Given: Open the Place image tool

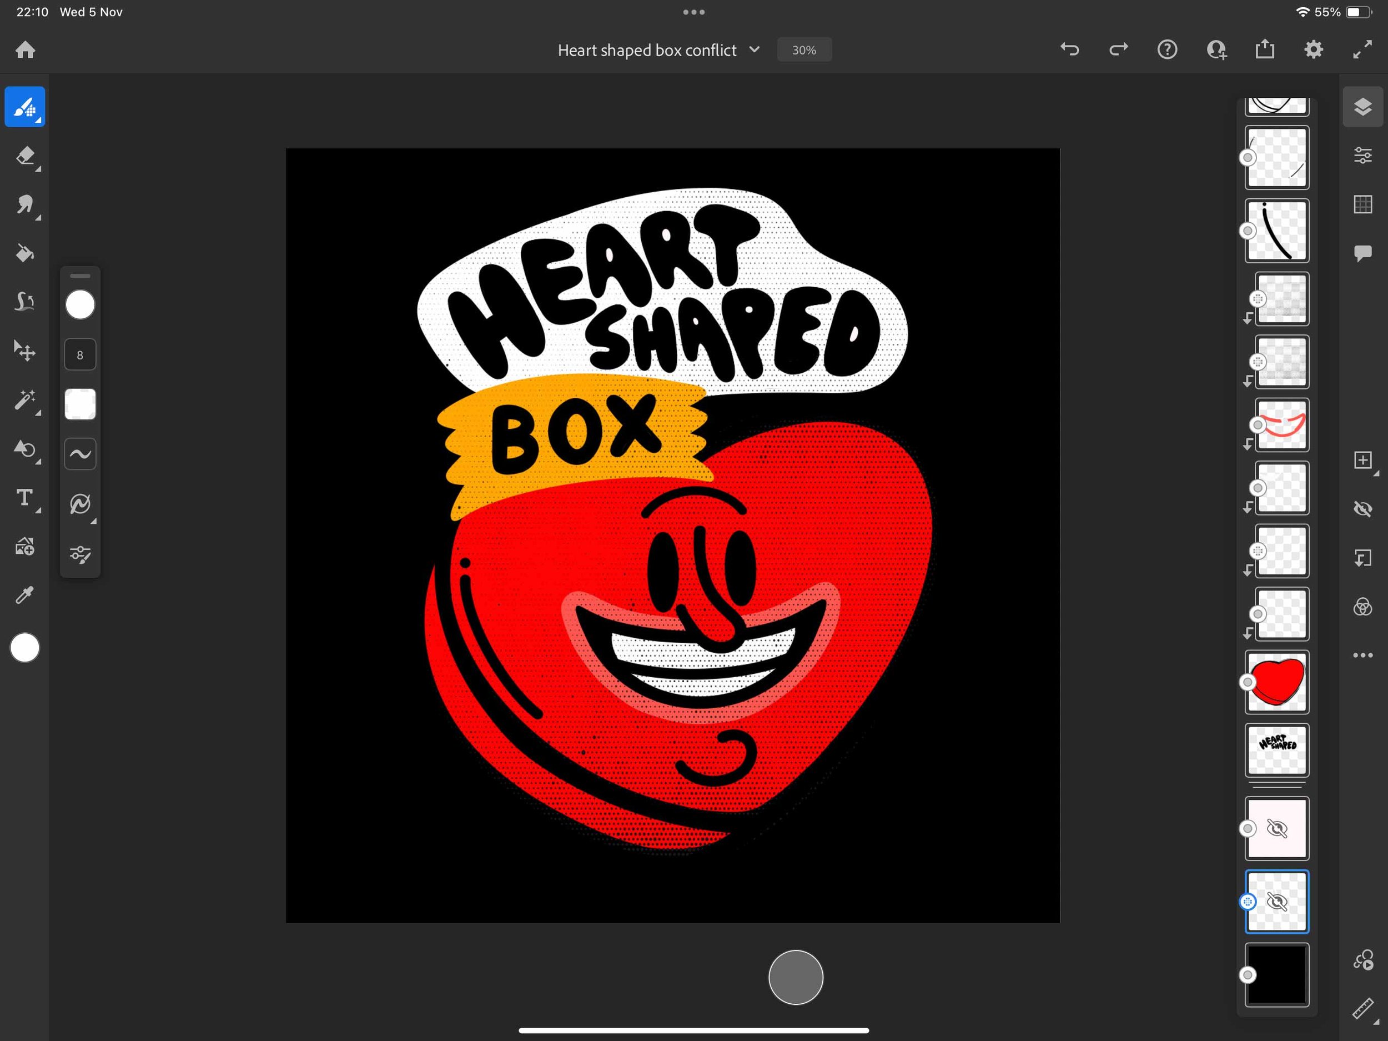Looking at the screenshot, I should [25, 547].
